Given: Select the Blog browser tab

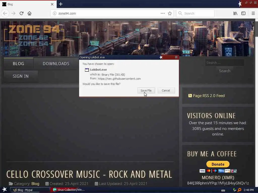Looking at the screenshot, I should [28, 4].
